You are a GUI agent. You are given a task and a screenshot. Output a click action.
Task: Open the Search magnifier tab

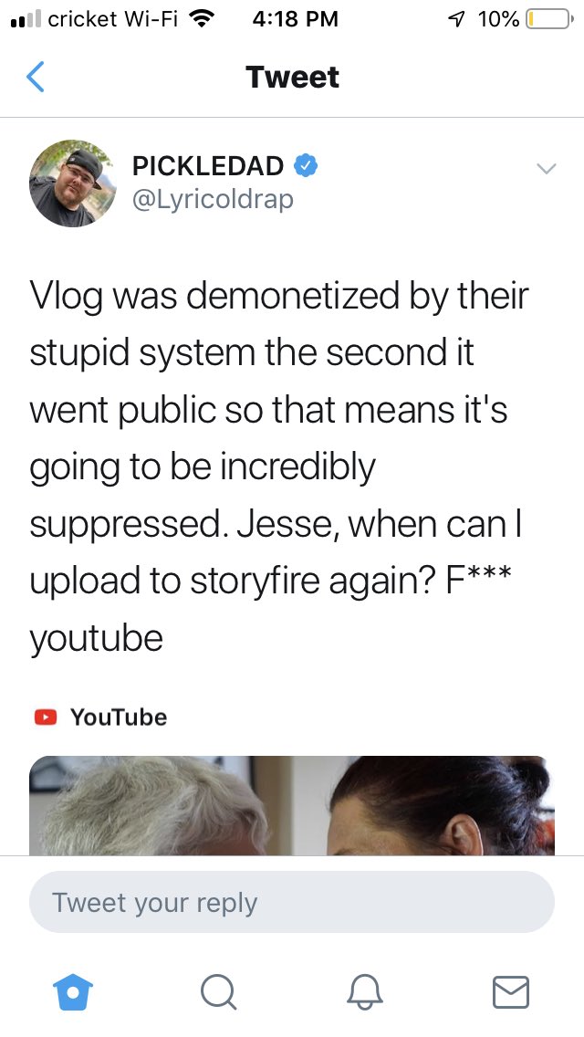click(218, 992)
